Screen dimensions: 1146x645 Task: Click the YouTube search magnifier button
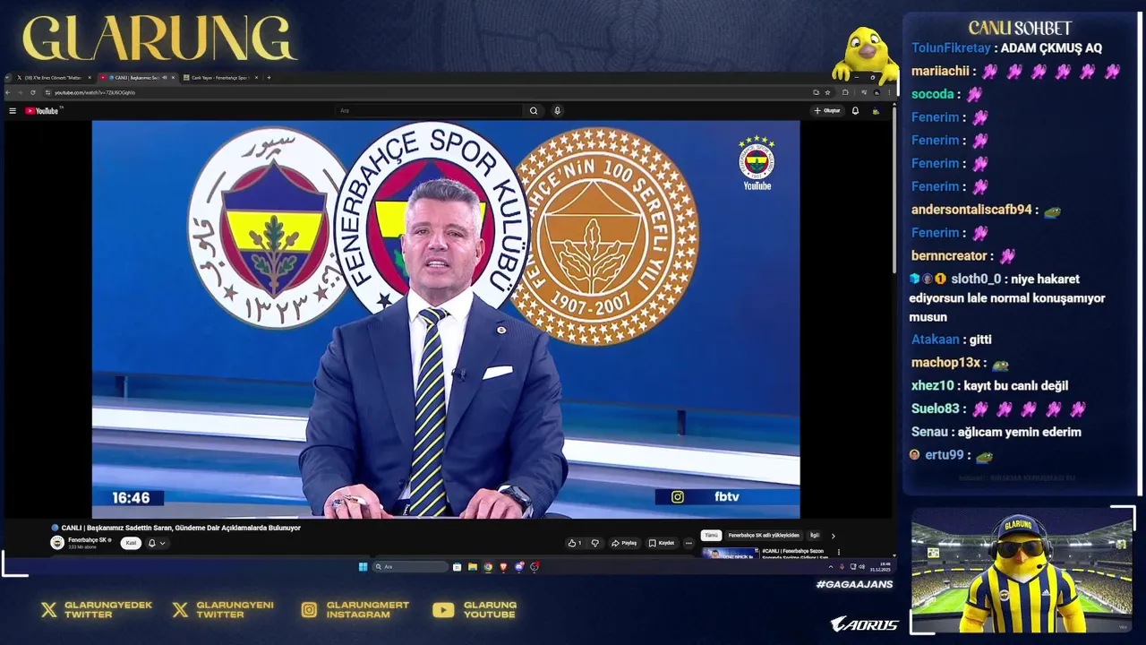tap(534, 111)
